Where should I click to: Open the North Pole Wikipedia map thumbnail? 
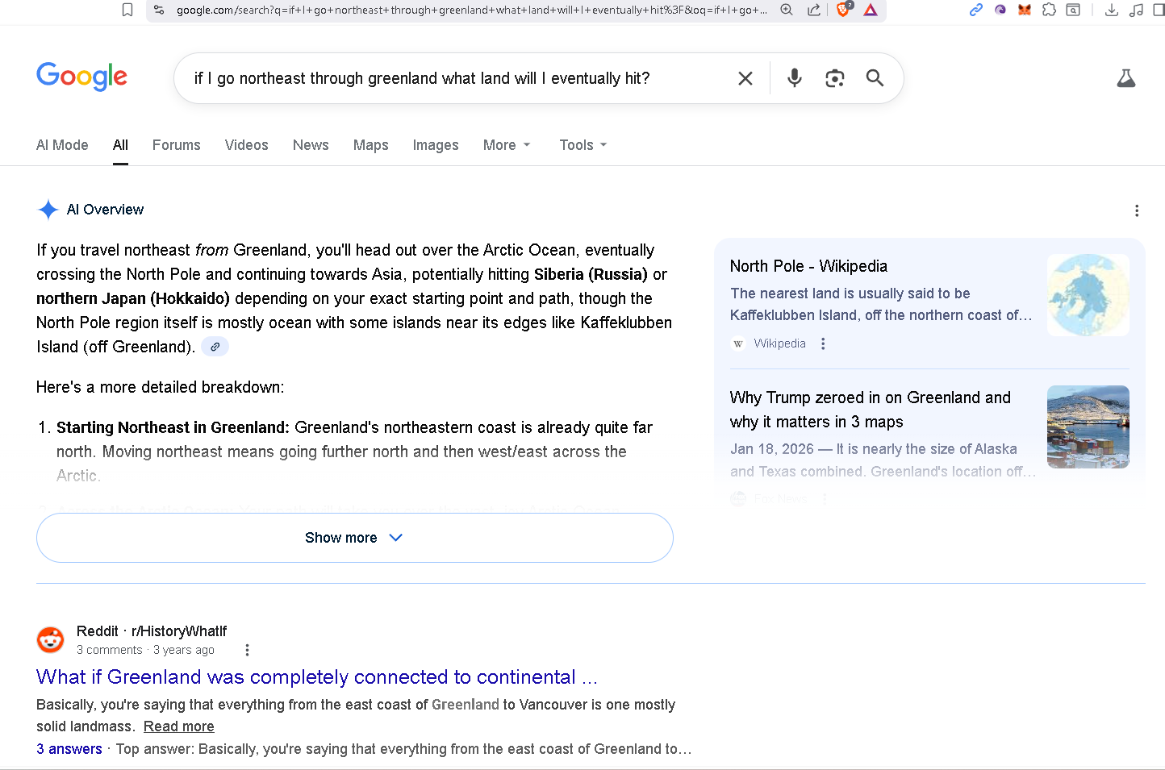coord(1088,294)
